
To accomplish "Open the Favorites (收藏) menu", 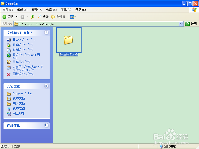I will pyautogui.click(x=51, y=10).
